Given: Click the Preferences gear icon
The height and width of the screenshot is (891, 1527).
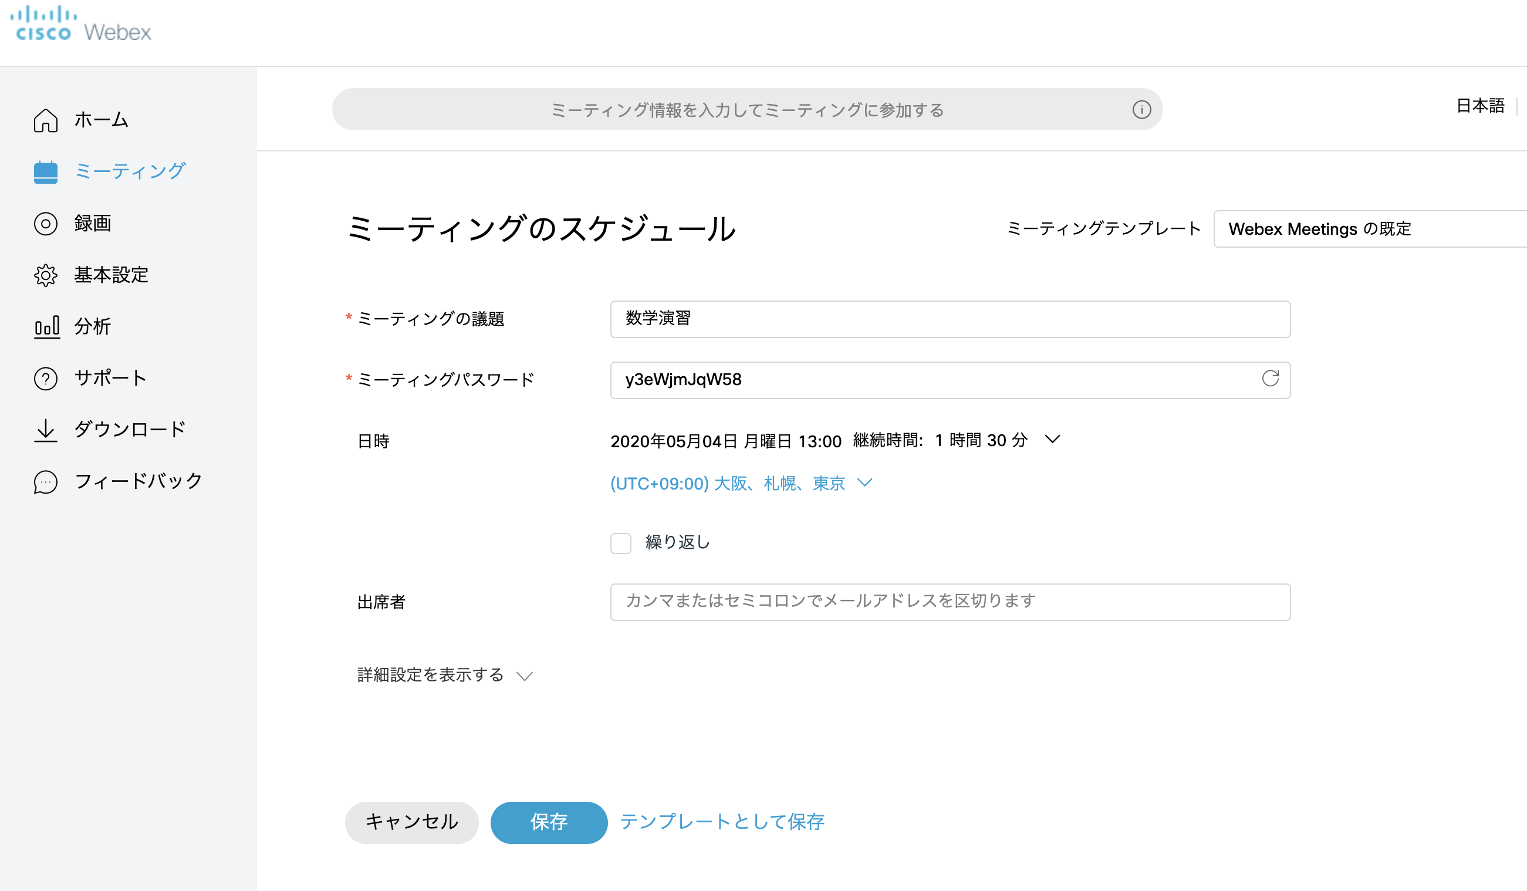Looking at the screenshot, I should pos(45,275).
